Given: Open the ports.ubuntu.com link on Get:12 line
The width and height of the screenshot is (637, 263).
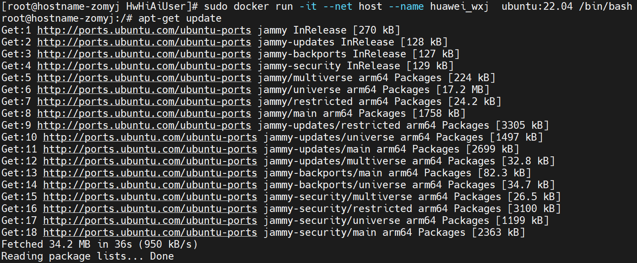Looking at the screenshot, I should click(x=150, y=161).
